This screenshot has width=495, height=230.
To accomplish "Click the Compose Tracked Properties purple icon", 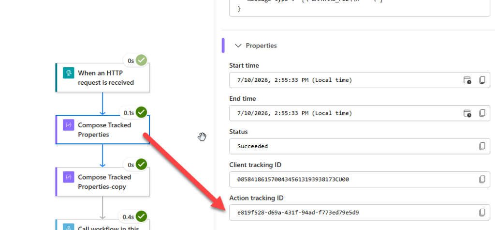I will pyautogui.click(x=68, y=125).
